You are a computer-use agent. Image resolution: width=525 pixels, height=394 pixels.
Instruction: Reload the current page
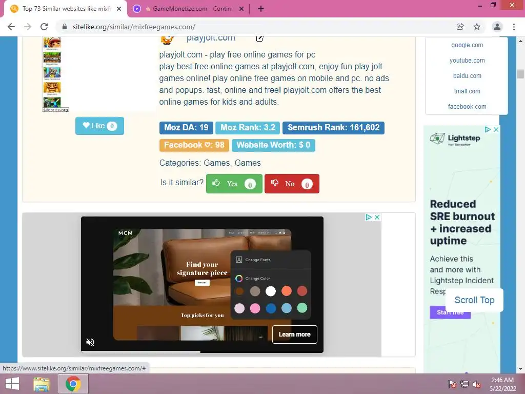click(x=44, y=27)
